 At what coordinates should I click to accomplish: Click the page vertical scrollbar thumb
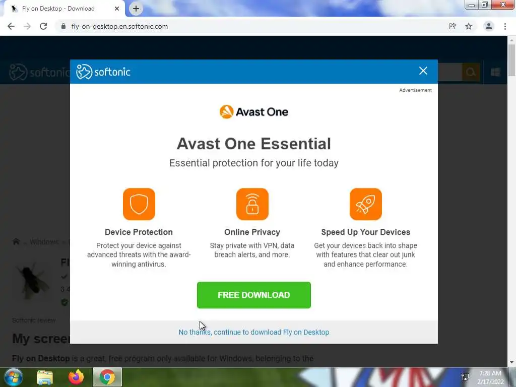(512, 60)
